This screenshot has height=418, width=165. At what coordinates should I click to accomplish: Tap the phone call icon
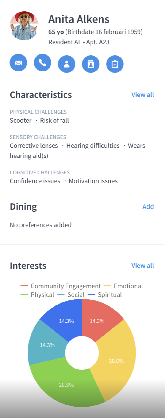click(42, 63)
